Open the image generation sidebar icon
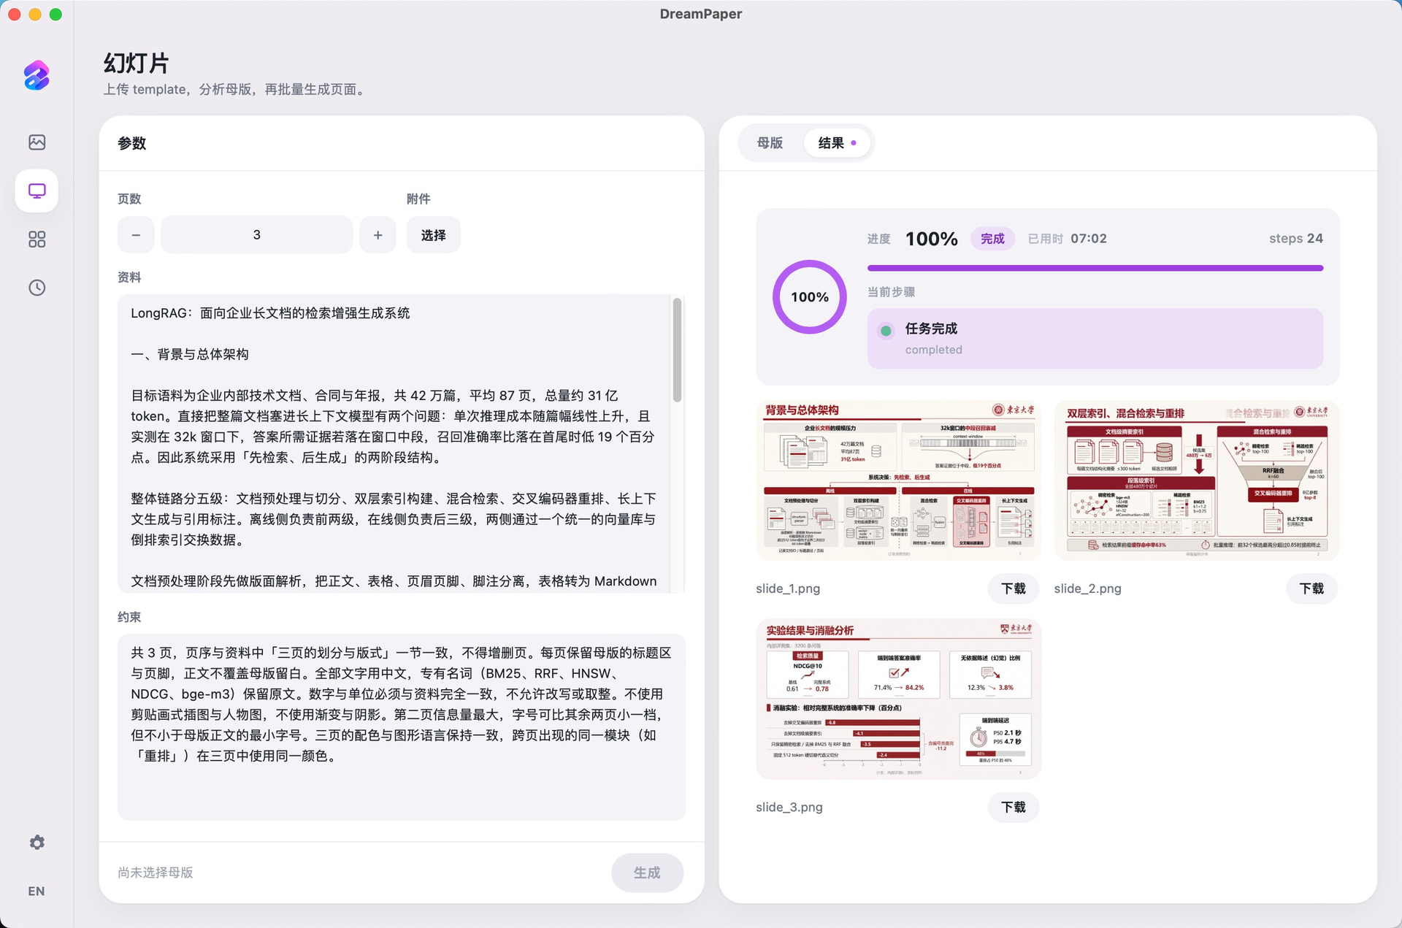 click(37, 142)
